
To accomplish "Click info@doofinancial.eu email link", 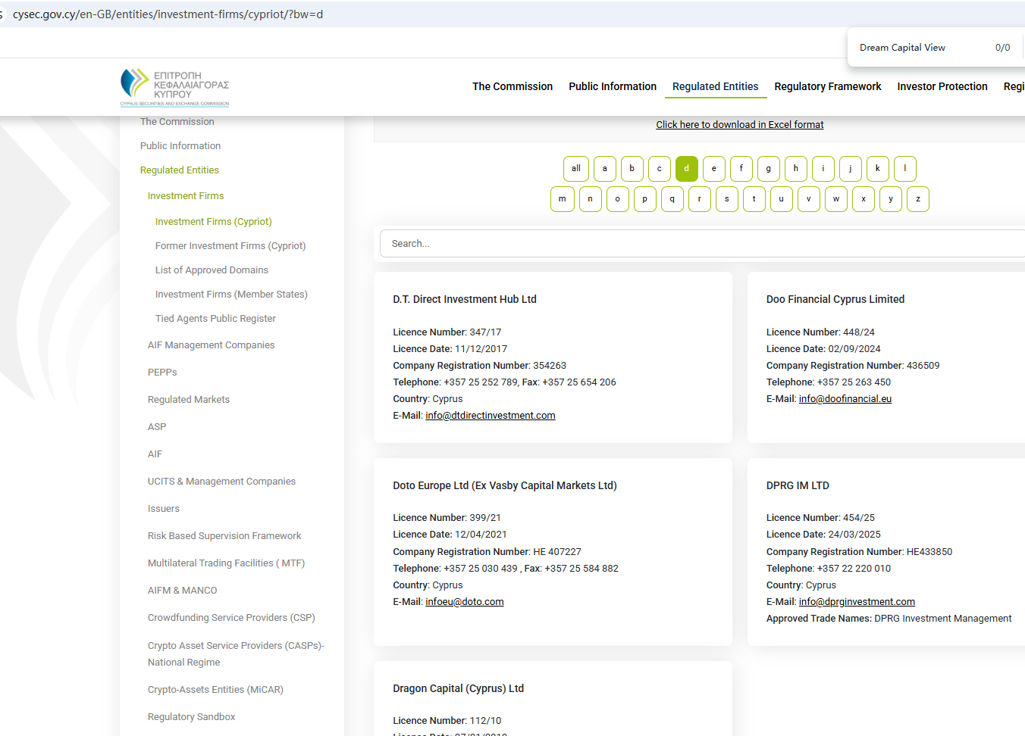I will click(x=845, y=399).
